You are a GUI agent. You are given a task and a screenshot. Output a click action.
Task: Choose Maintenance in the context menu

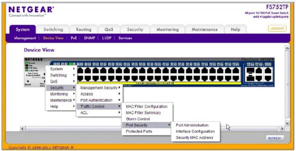coord(61,100)
